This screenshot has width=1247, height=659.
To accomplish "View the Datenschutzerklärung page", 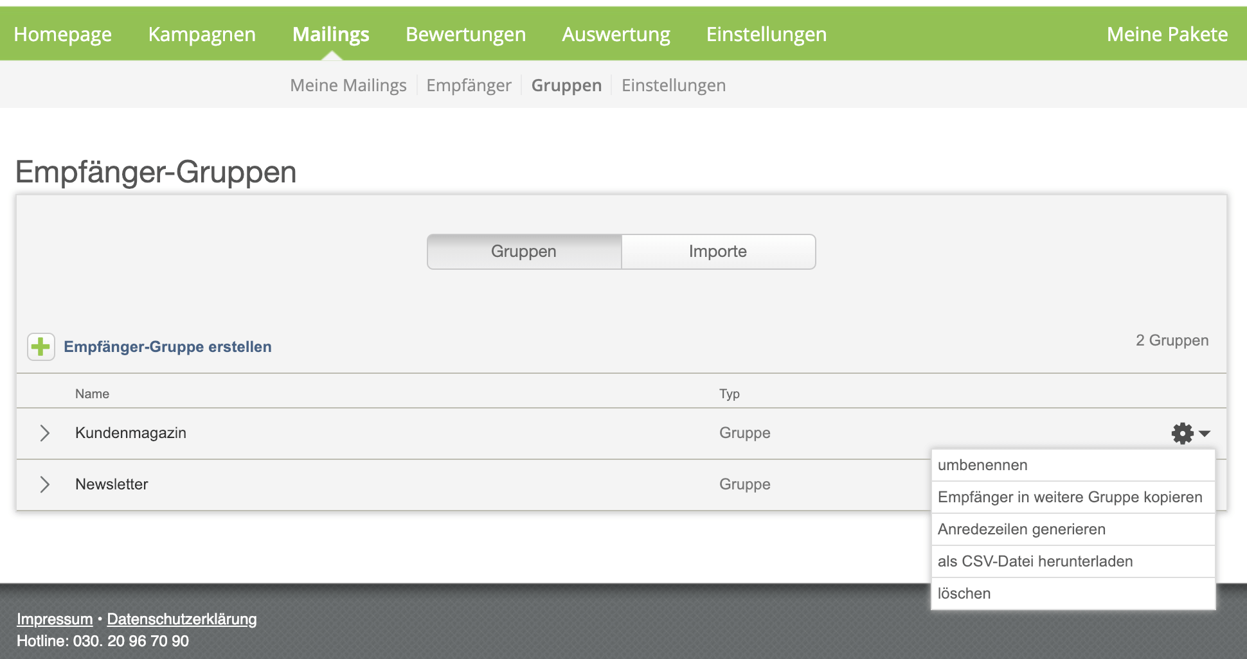I will pos(182,619).
